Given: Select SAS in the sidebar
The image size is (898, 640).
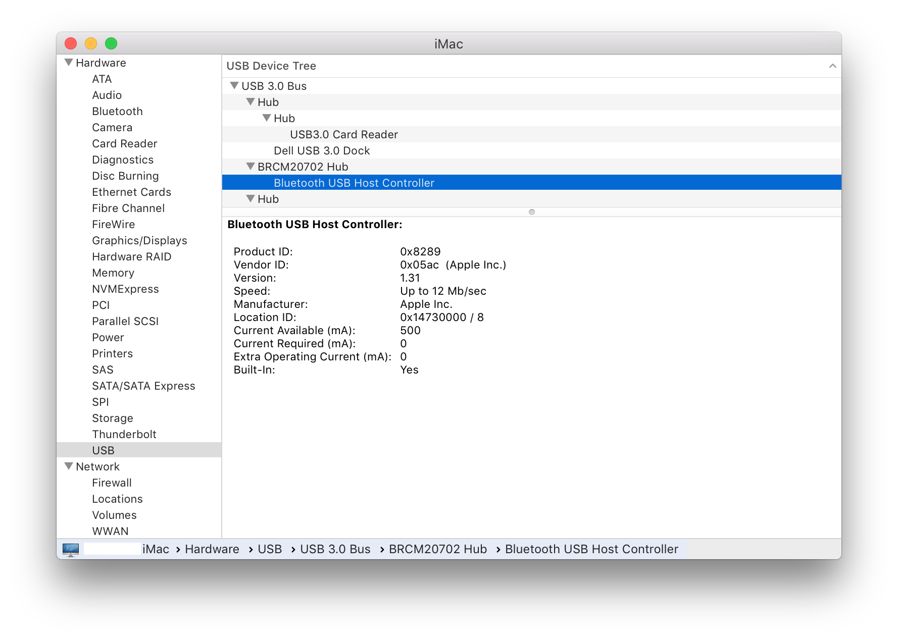Looking at the screenshot, I should tap(139, 370).
